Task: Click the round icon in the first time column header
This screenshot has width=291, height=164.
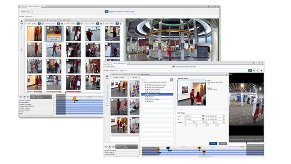Action: 42,24
